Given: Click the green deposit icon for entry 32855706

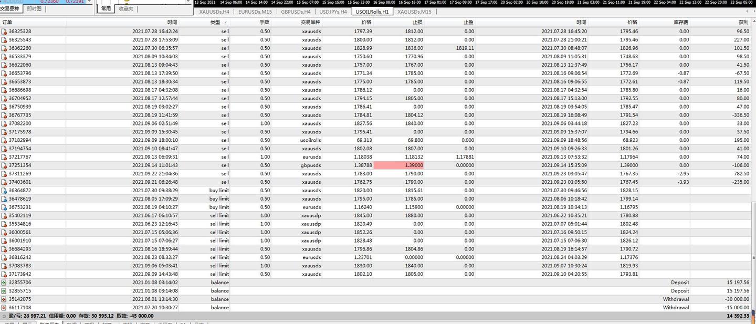Looking at the screenshot, I should [x=4, y=283].
